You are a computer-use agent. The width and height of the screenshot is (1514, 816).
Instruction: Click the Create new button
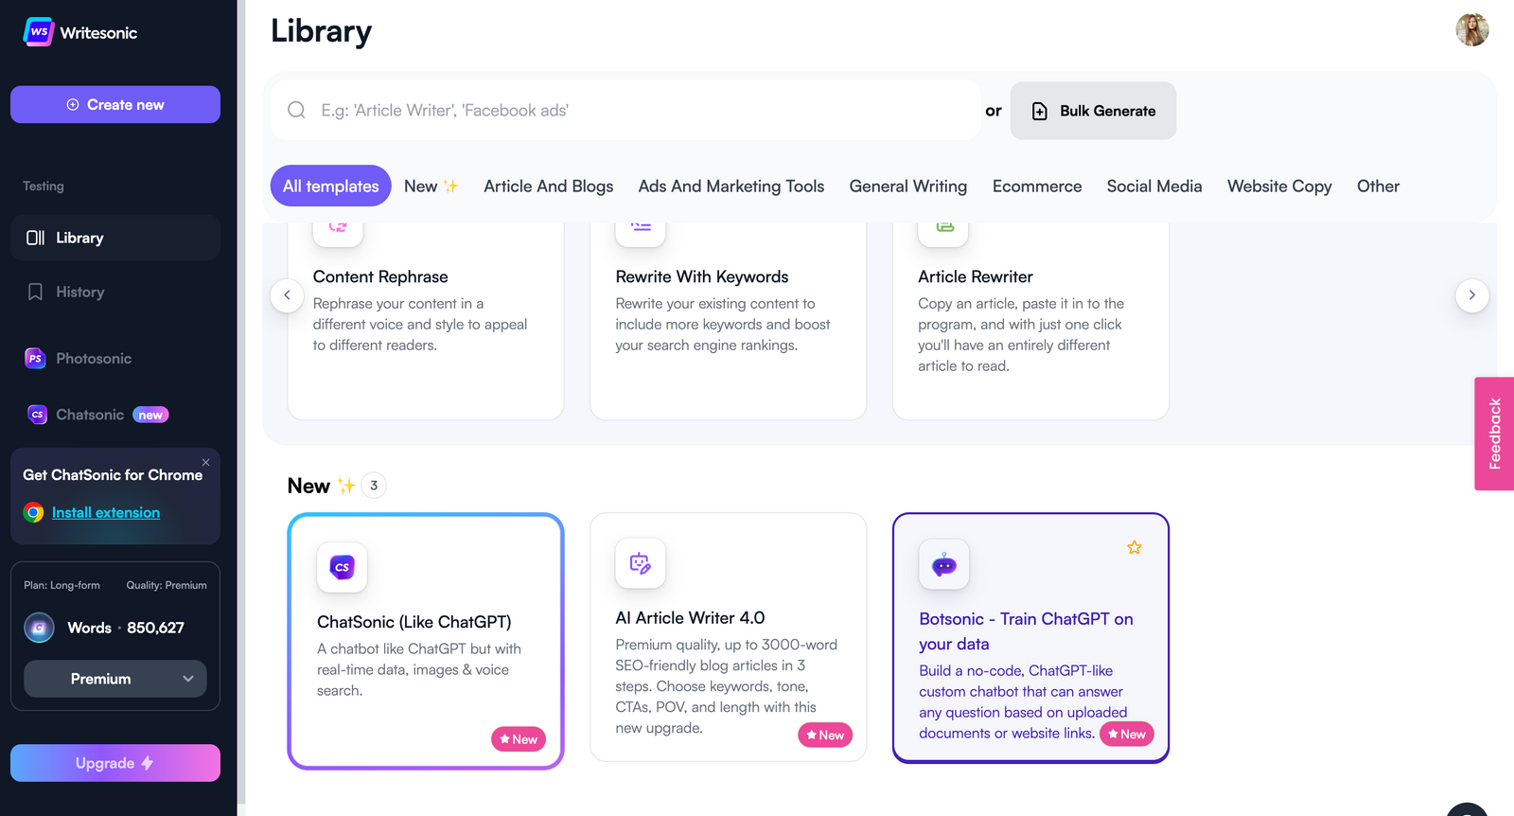[x=115, y=104]
